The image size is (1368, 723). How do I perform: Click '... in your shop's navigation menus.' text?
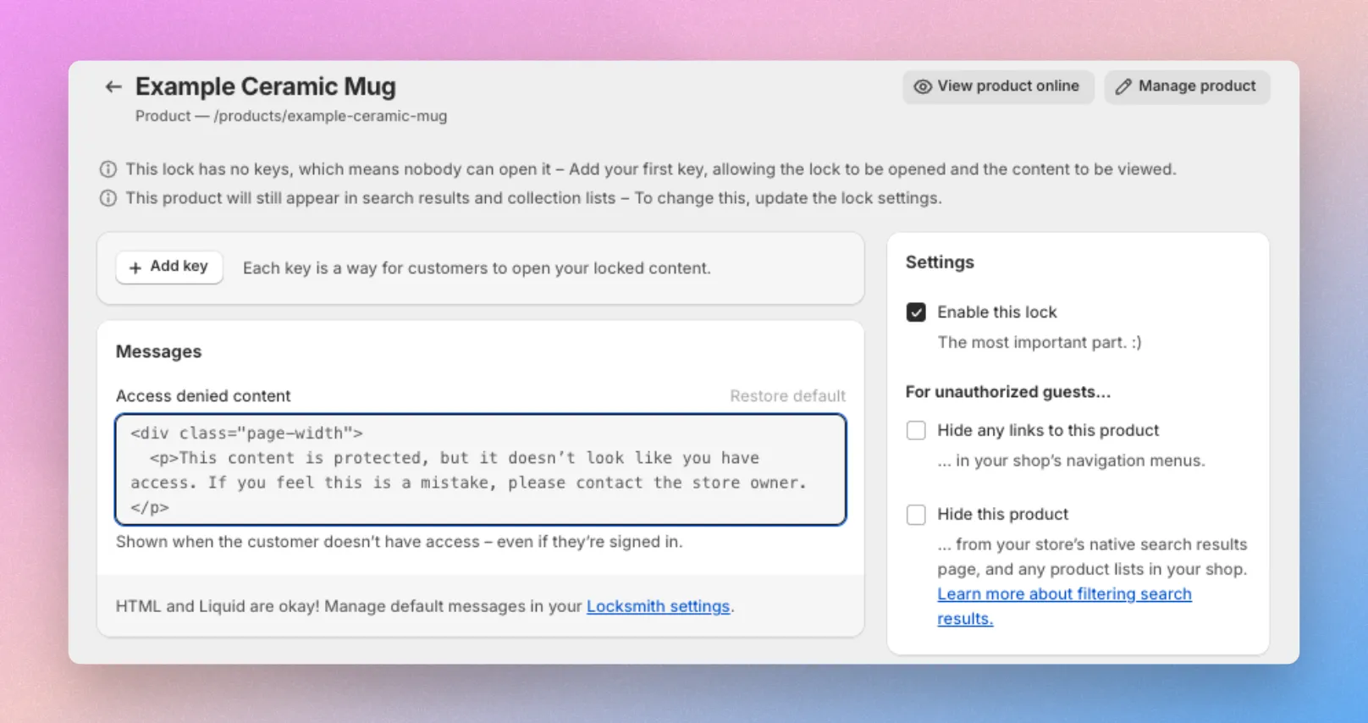tap(1071, 461)
